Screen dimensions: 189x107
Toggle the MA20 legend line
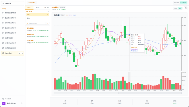[x=74, y=15]
